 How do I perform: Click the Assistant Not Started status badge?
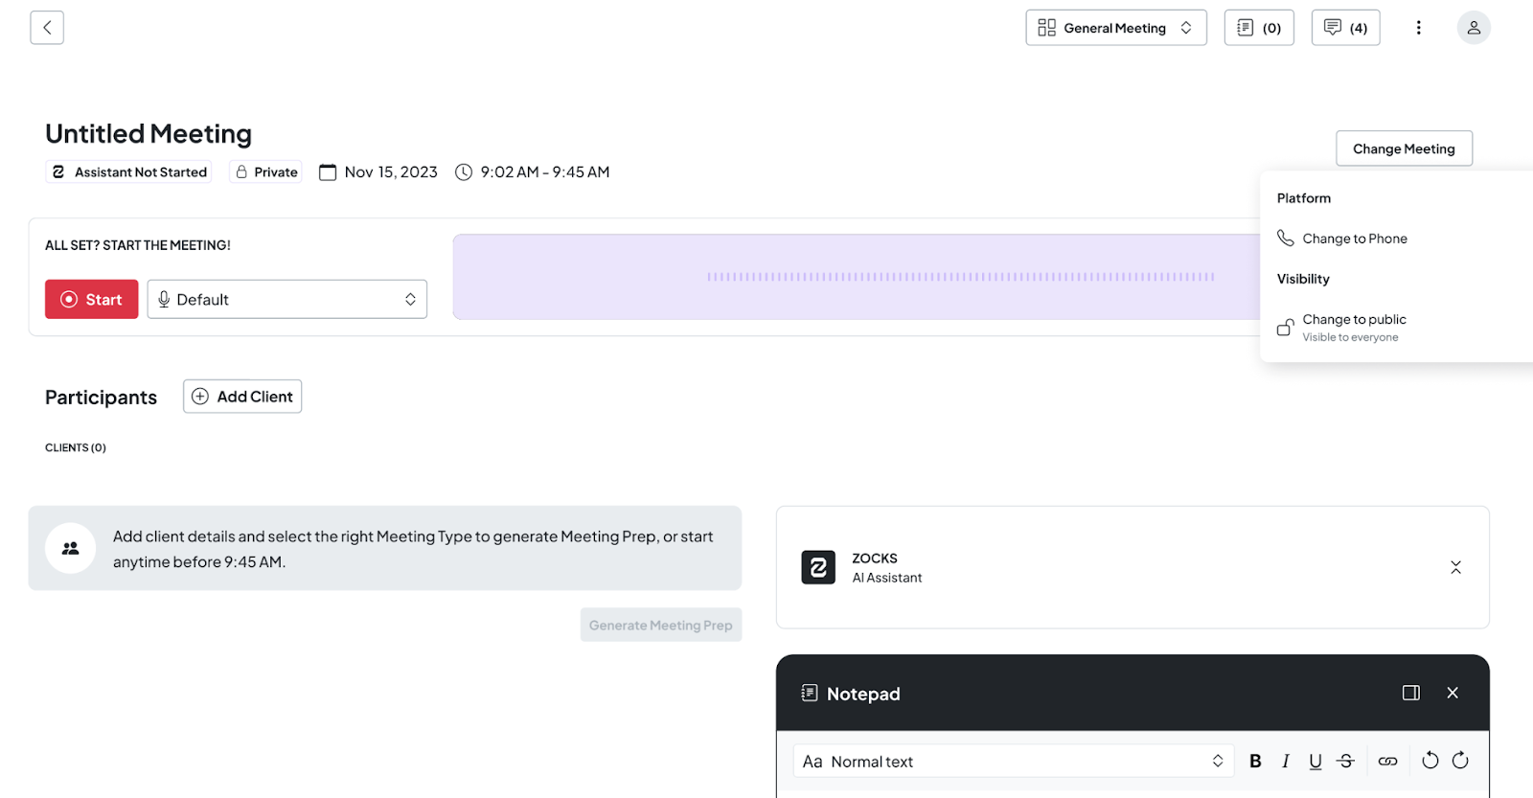tap(129, 172)
